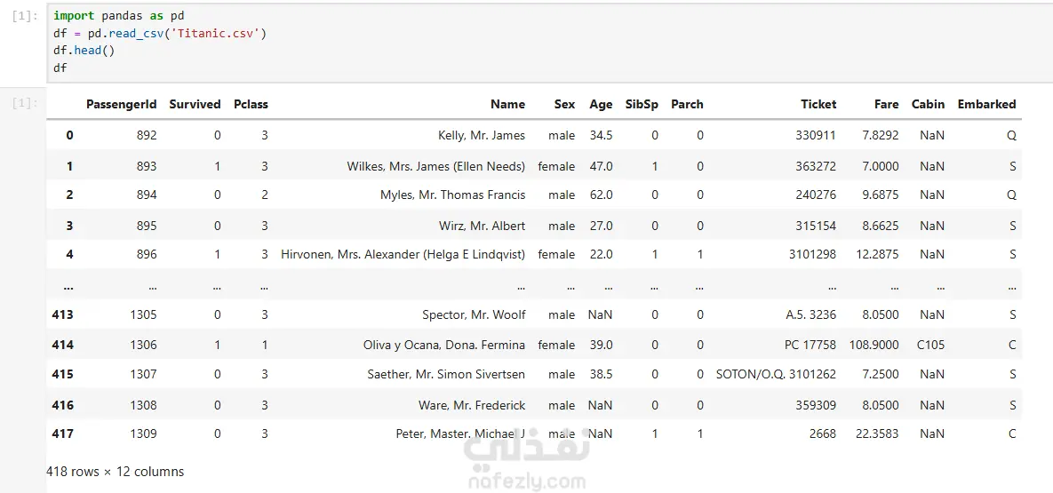Click the Survived column header
This screenshot has height=493, width=1053.
[195, 104]
